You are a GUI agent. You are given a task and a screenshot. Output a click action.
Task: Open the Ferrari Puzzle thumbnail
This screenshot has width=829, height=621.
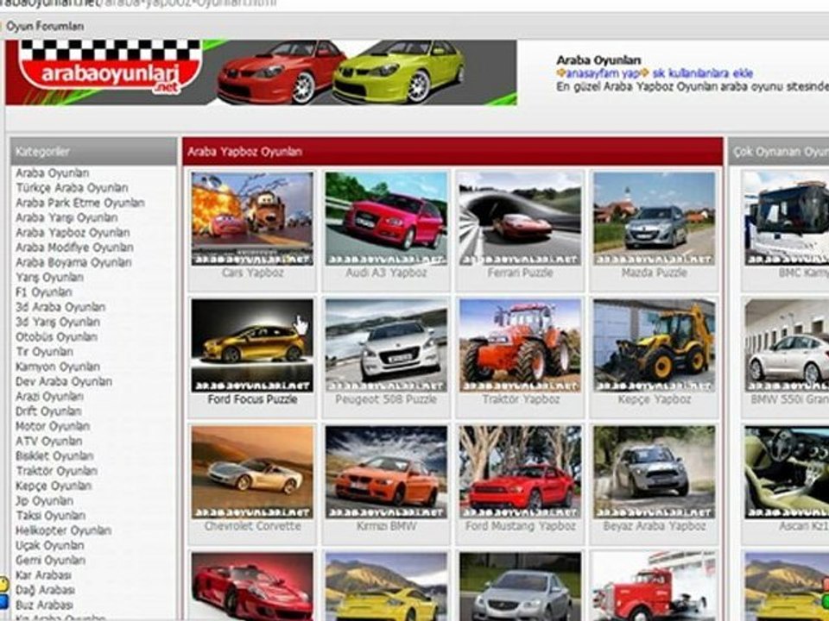(x=520, y=218)
